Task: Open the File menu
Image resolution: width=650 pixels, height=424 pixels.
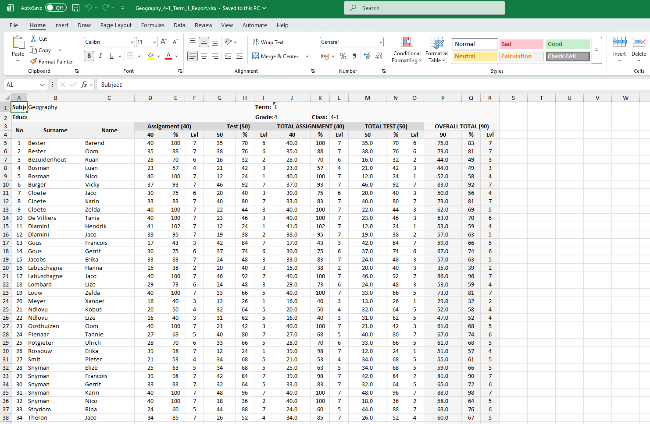Action: 14,25
